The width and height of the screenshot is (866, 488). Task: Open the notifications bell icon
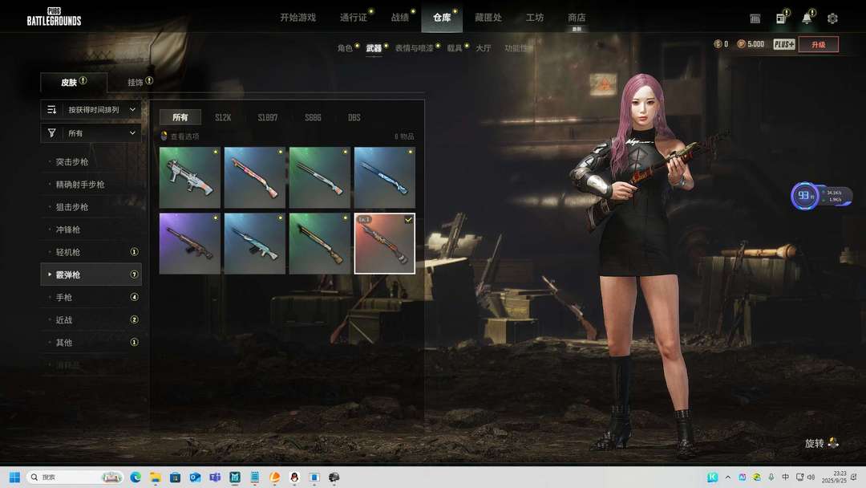coord(807,18)
